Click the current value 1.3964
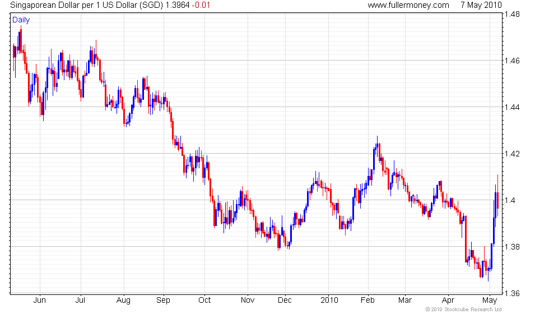The width and height of the screenshot is (549, 314). tap(177, 5)
